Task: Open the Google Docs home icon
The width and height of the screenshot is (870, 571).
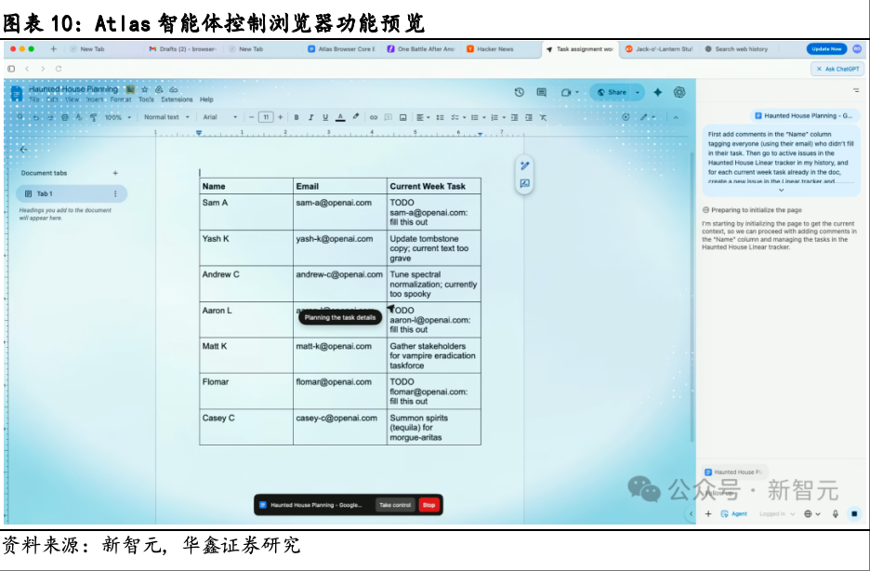Action: coord(17,93)
